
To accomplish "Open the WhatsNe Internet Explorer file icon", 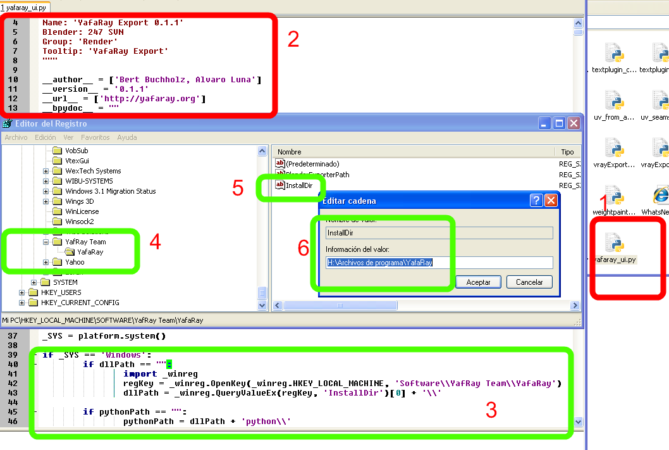I will [x=661, y=196].
